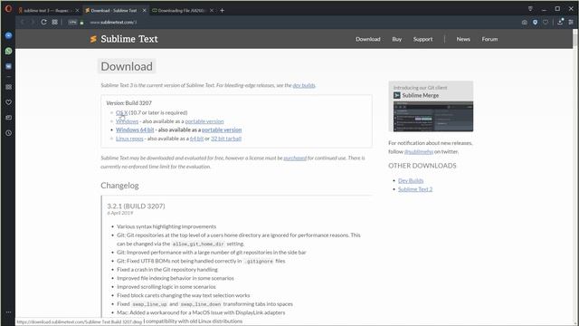Take a snapshot with camera icon

(525, 22)
